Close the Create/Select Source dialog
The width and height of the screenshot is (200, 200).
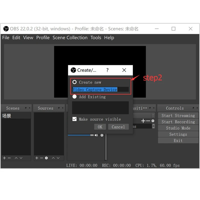click(x=124, y=70)
